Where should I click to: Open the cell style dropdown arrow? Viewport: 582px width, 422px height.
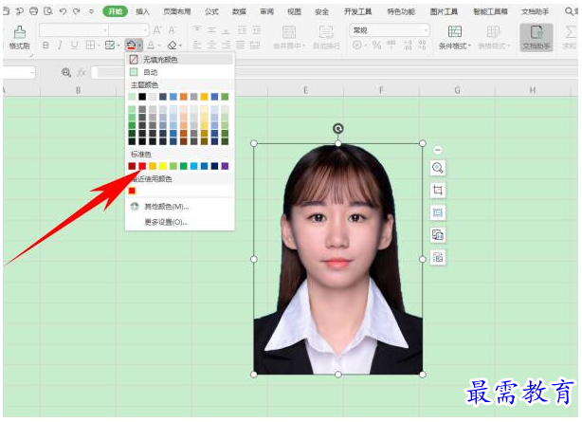118,46
